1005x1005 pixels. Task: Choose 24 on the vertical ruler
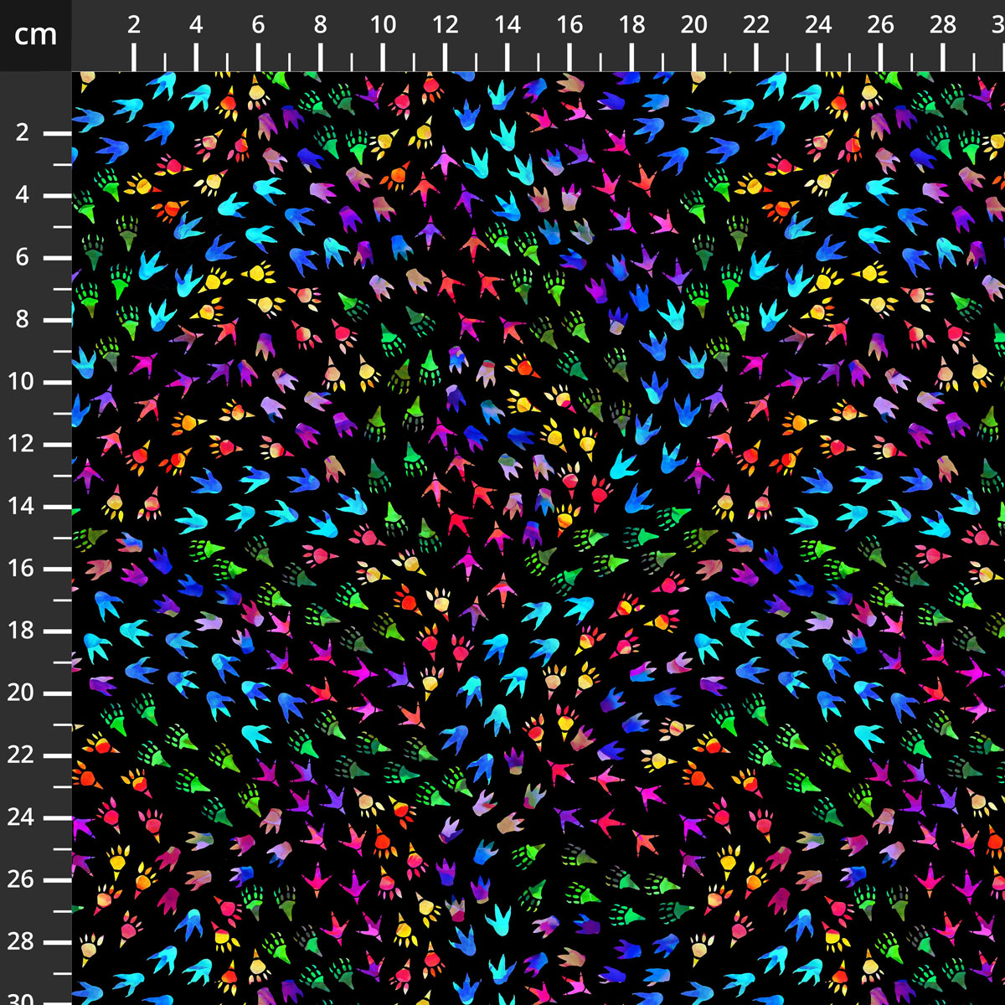pos(20,817)
